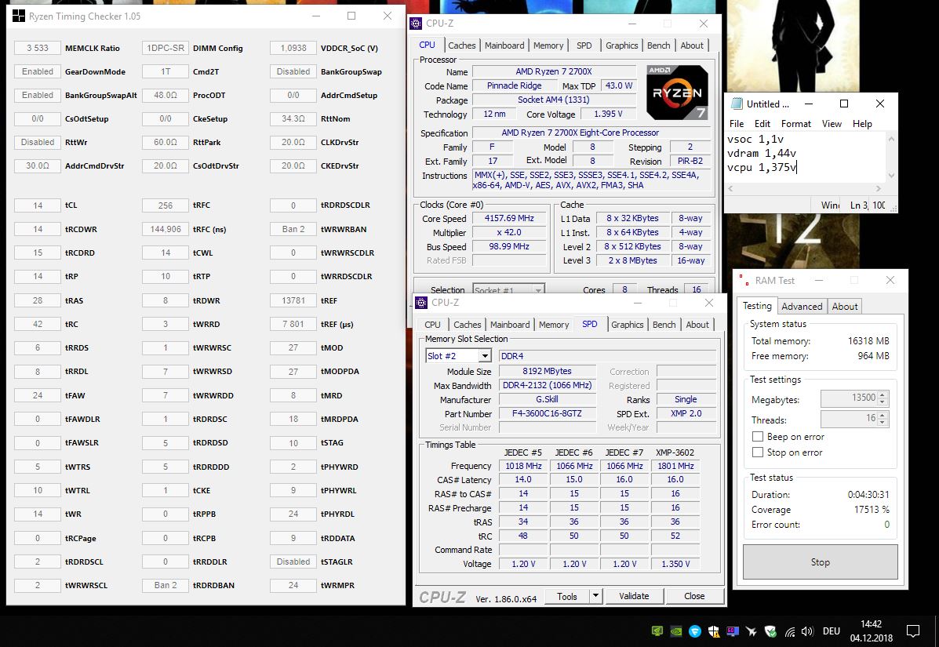Decrease Megabytes value with down arrow
The width and height of the screenshot is (939, 647).
[x=882, y=402]
